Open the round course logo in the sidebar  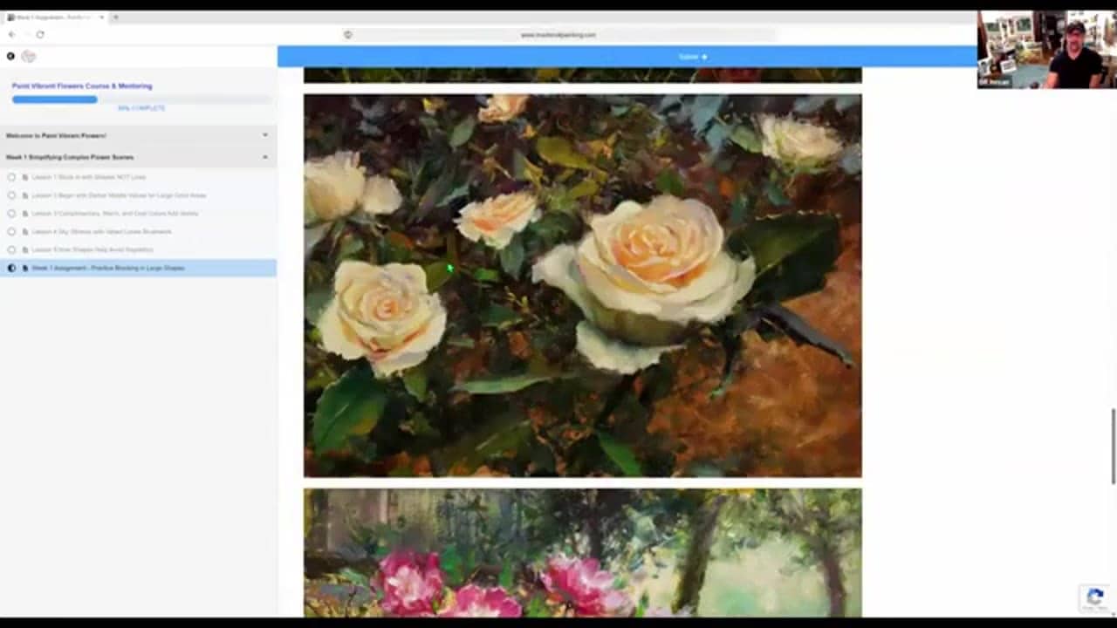29,56
